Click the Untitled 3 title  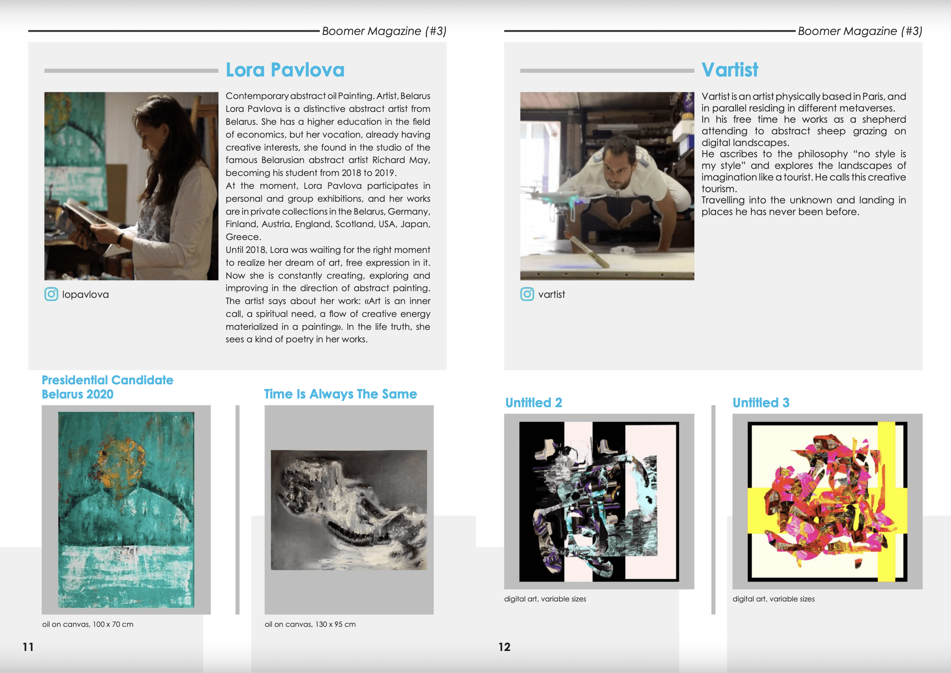(761, 403)
